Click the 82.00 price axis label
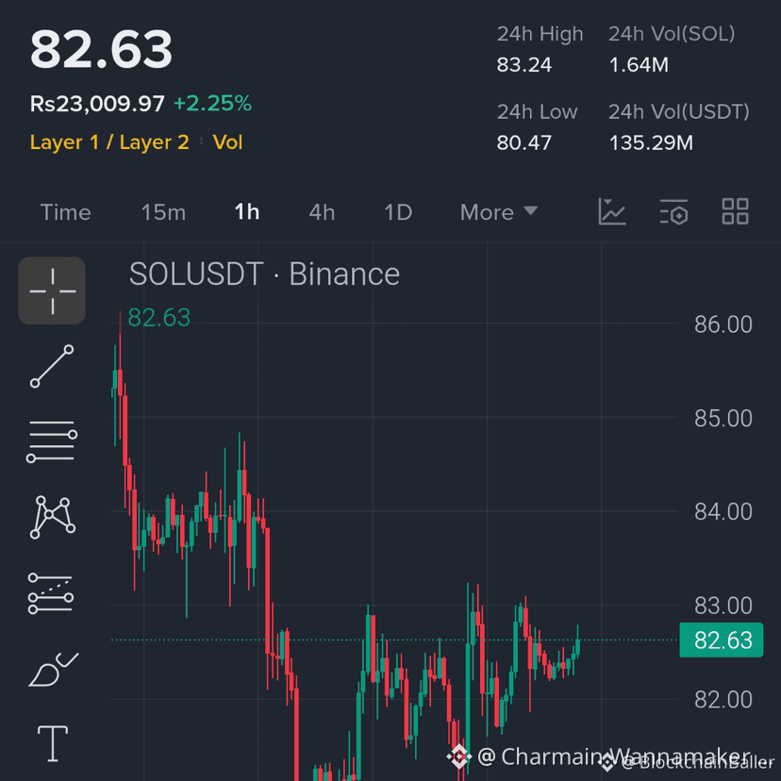Viewport: 781px width, 781px height. pyautogui.click(x=723, y=700)
